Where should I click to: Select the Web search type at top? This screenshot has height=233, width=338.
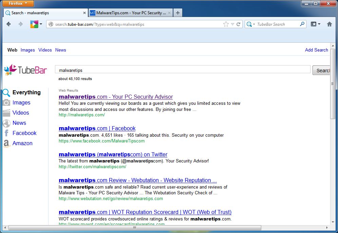click(x=12, y=50)
